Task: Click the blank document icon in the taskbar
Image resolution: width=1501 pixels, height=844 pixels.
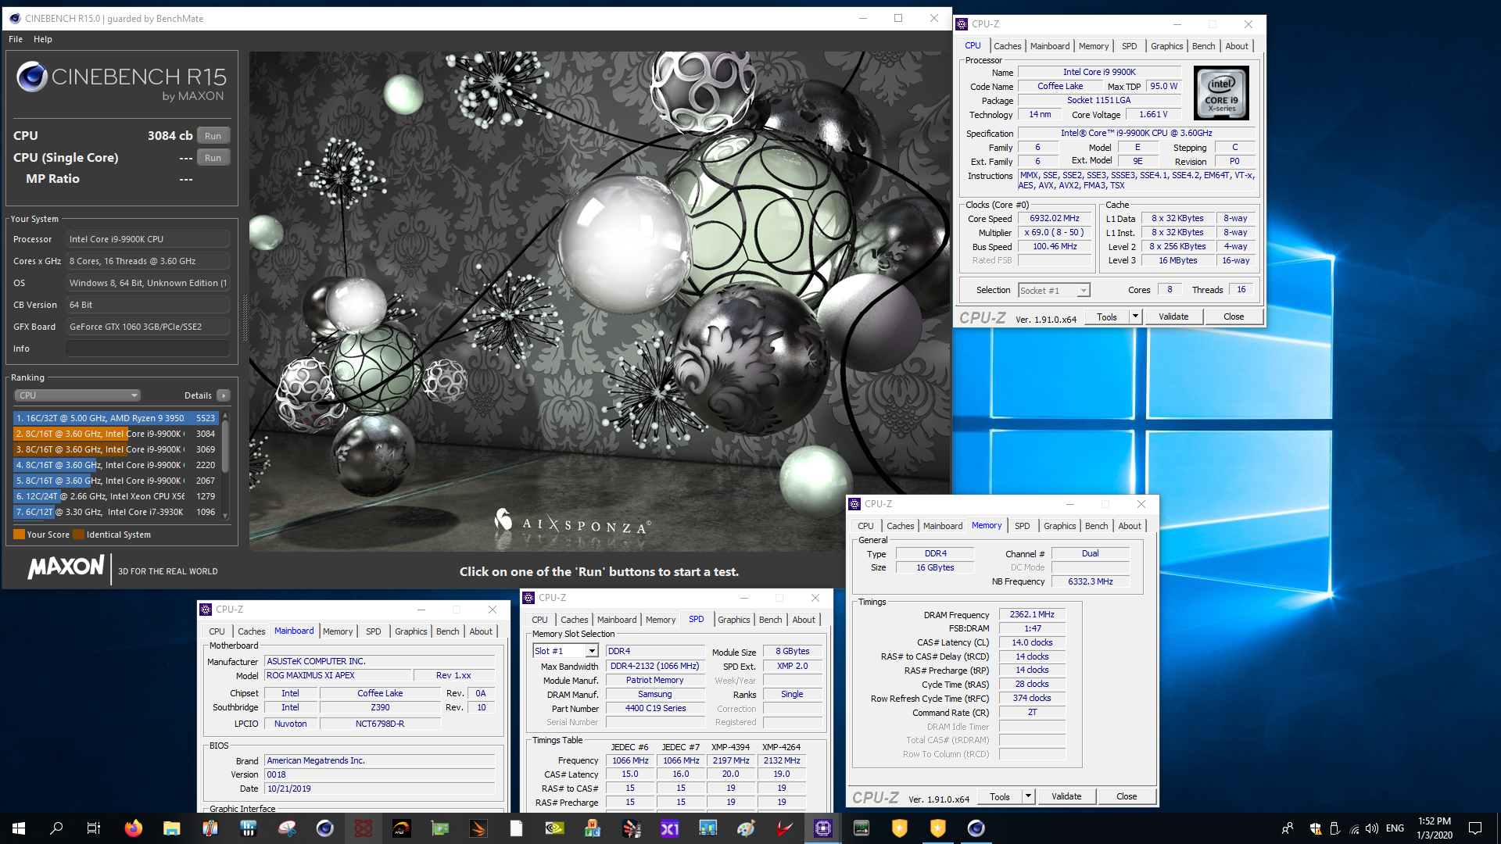Action: click(516, 828)
